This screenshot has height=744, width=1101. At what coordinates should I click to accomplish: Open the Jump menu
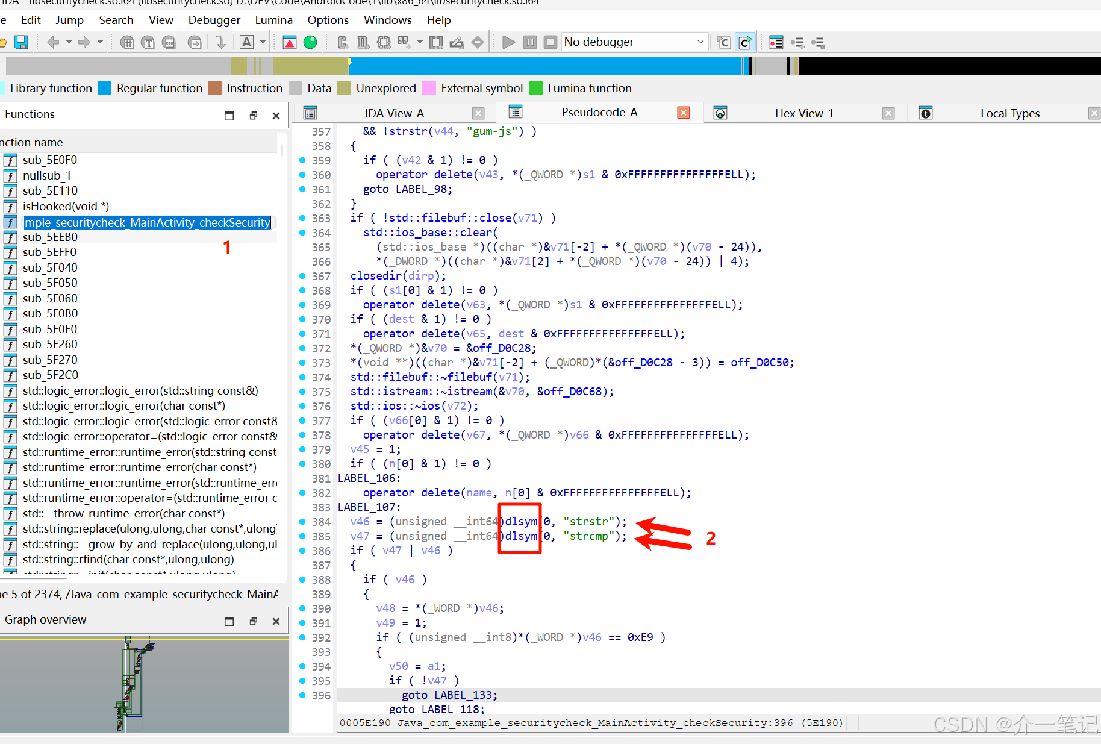coord(70,20)
